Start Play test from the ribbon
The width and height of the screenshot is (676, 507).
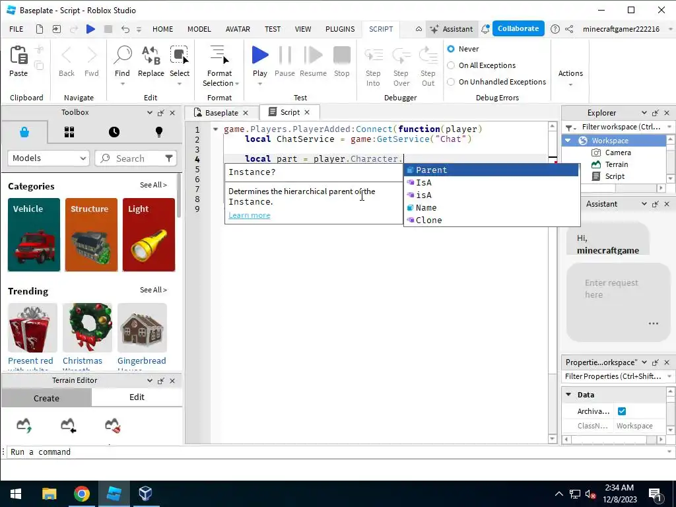click(260, 55)
